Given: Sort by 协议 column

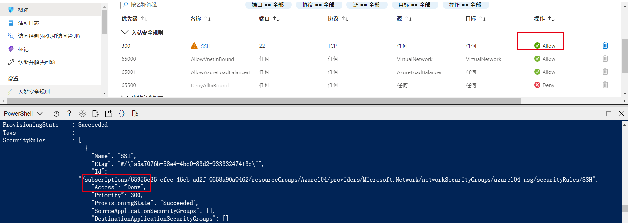Looking at the screenshot, I should 338,19.
